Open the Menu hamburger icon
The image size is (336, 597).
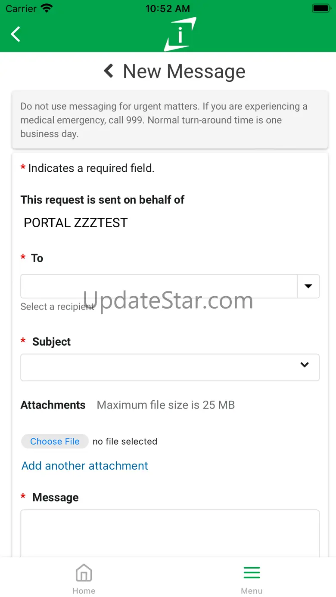[x=252, y=573]
